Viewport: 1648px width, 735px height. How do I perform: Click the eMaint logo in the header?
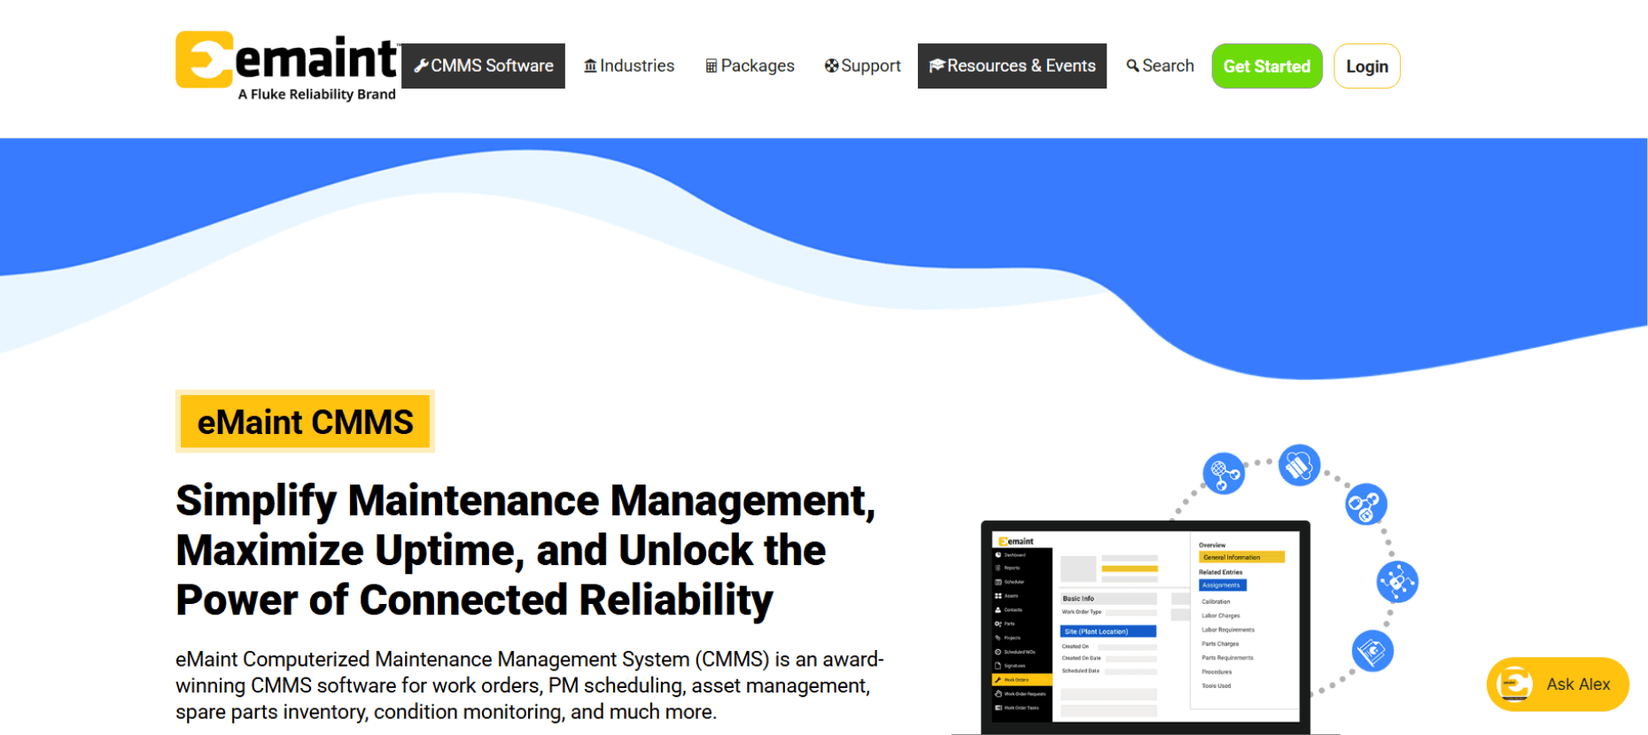pyautogui.click(x=286, y=66)
